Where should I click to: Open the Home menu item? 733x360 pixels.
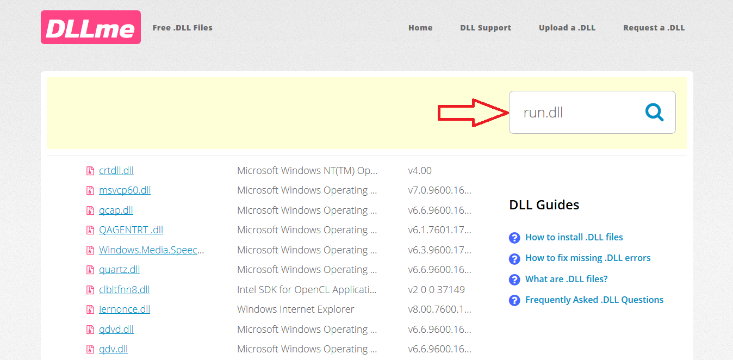tap(420, 27)
